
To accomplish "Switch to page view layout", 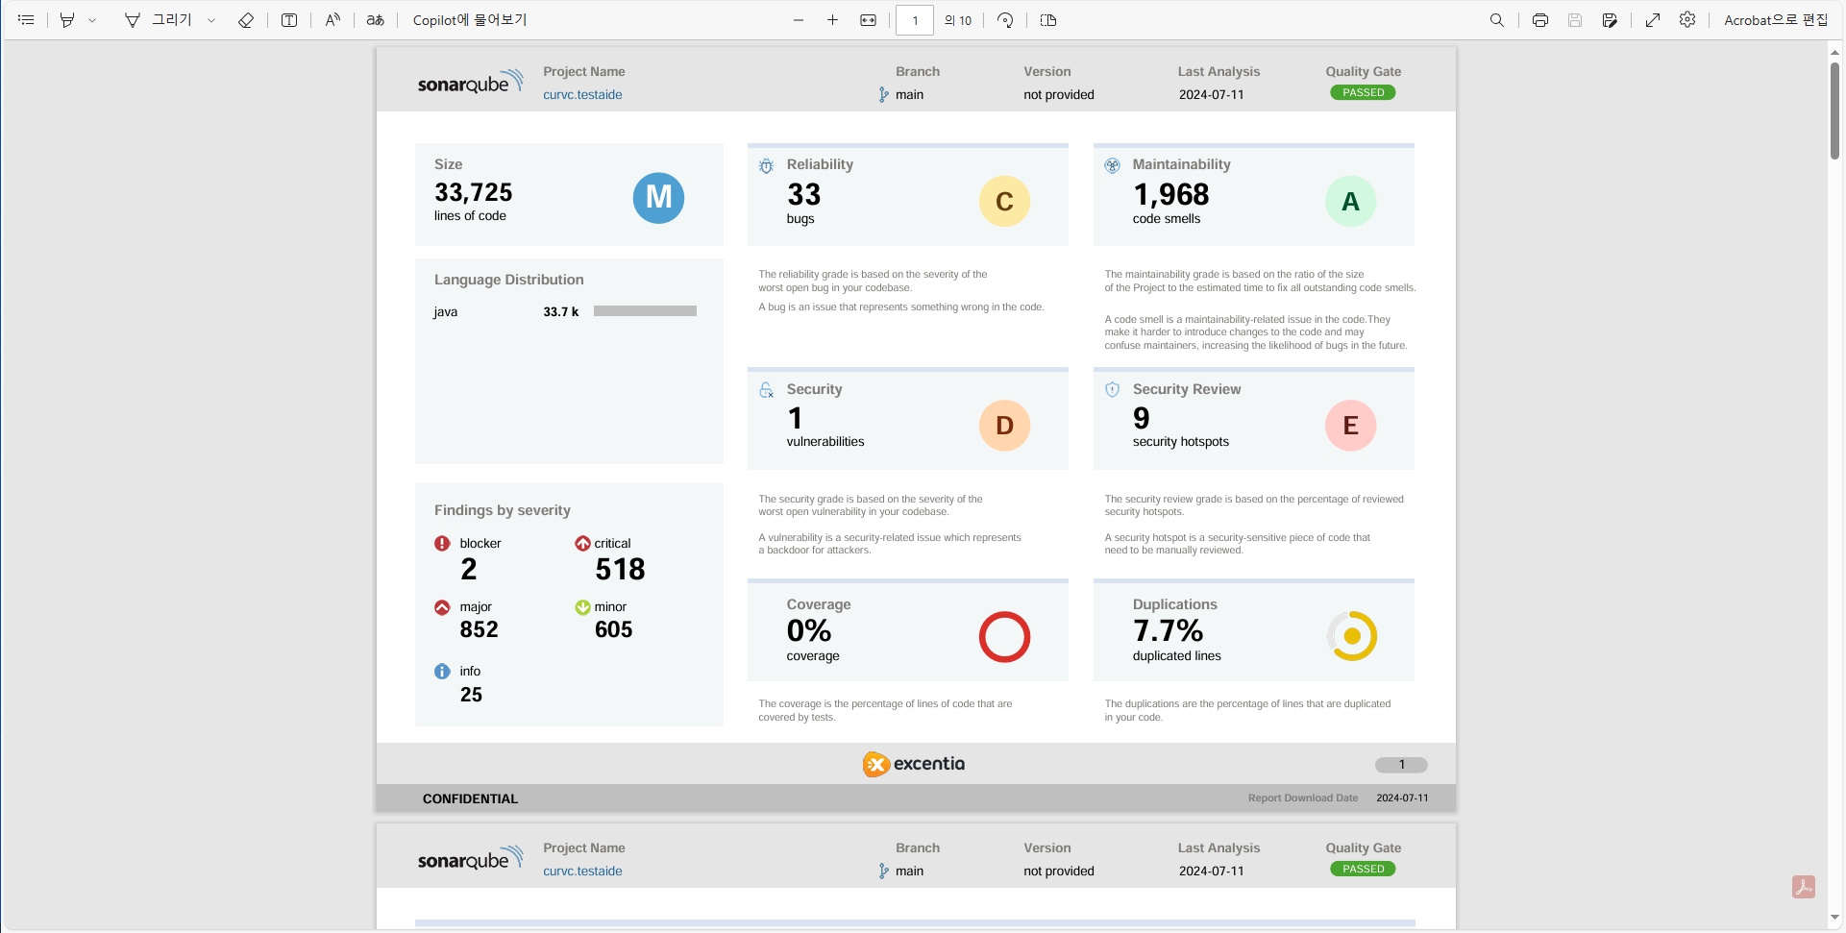I will click(x=1048, y=20).
